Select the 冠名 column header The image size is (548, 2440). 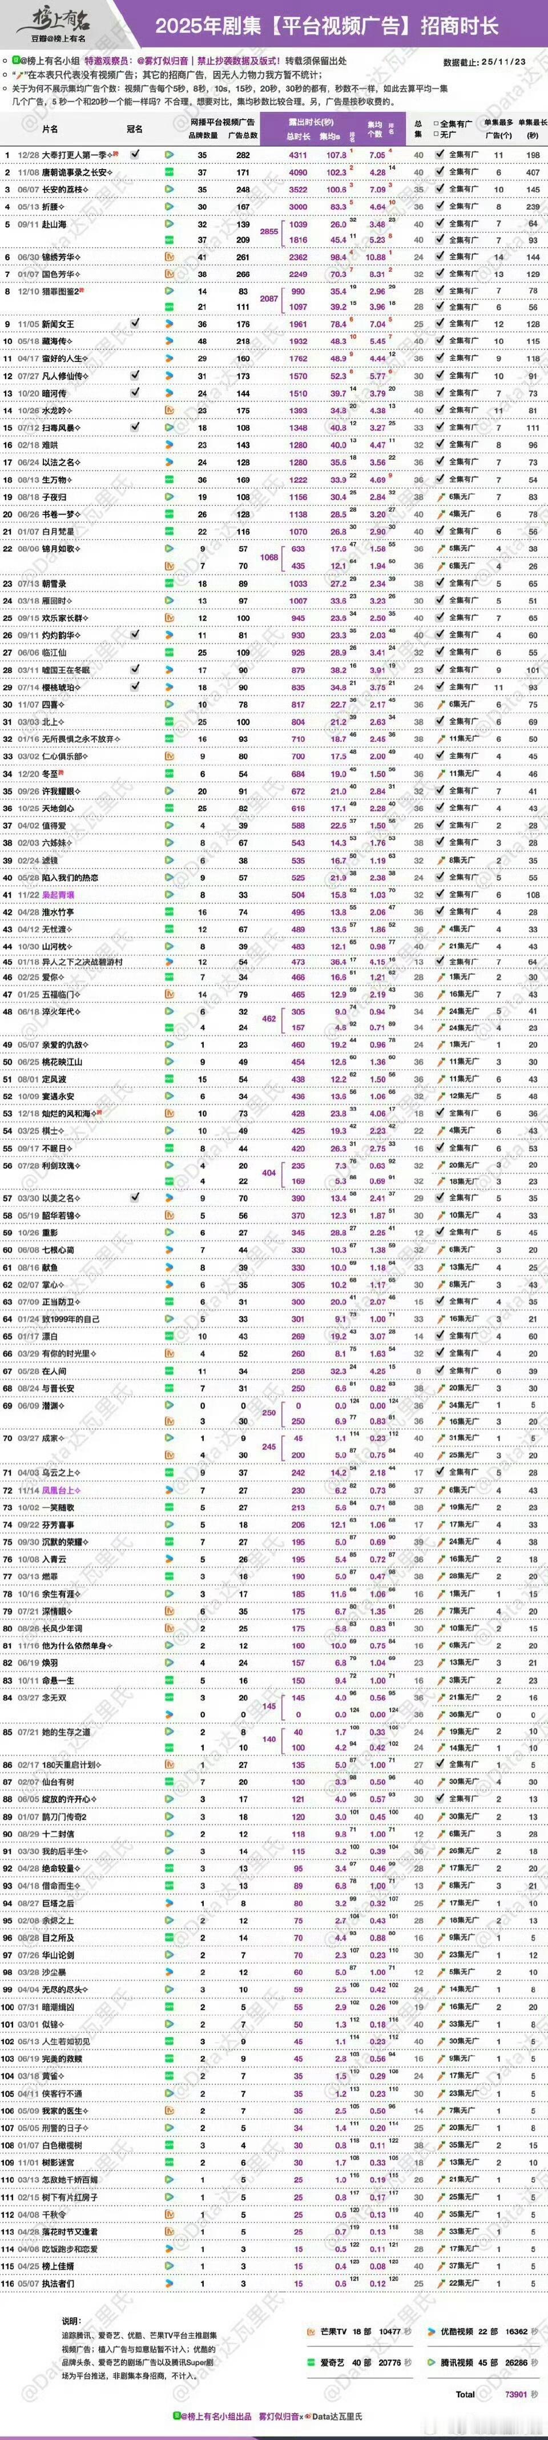(134, 129)
